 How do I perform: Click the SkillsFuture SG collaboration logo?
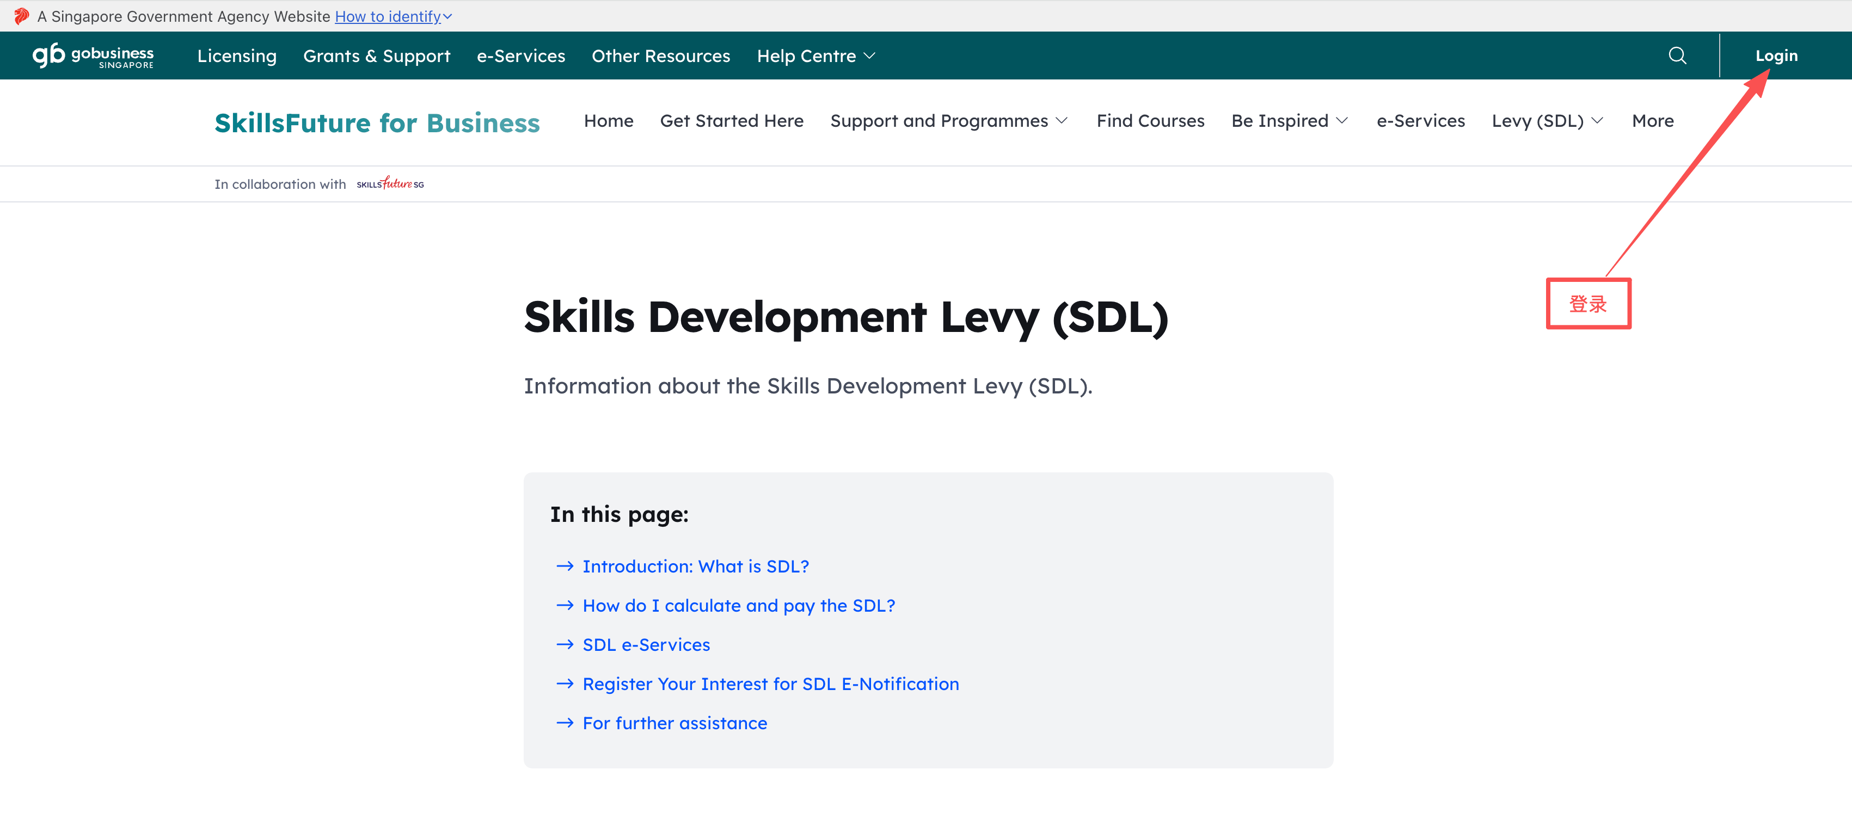tap(390, 183)
